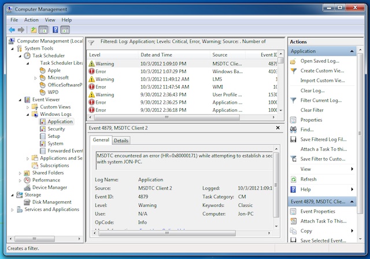Select Disk Management under Storage

pyautogui.click(x=51, y=202)
